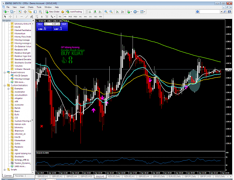The height and width of the screenshot is (180, 234).
Task: Open the '1466 more...' indicators link
Action: (20, 166)
